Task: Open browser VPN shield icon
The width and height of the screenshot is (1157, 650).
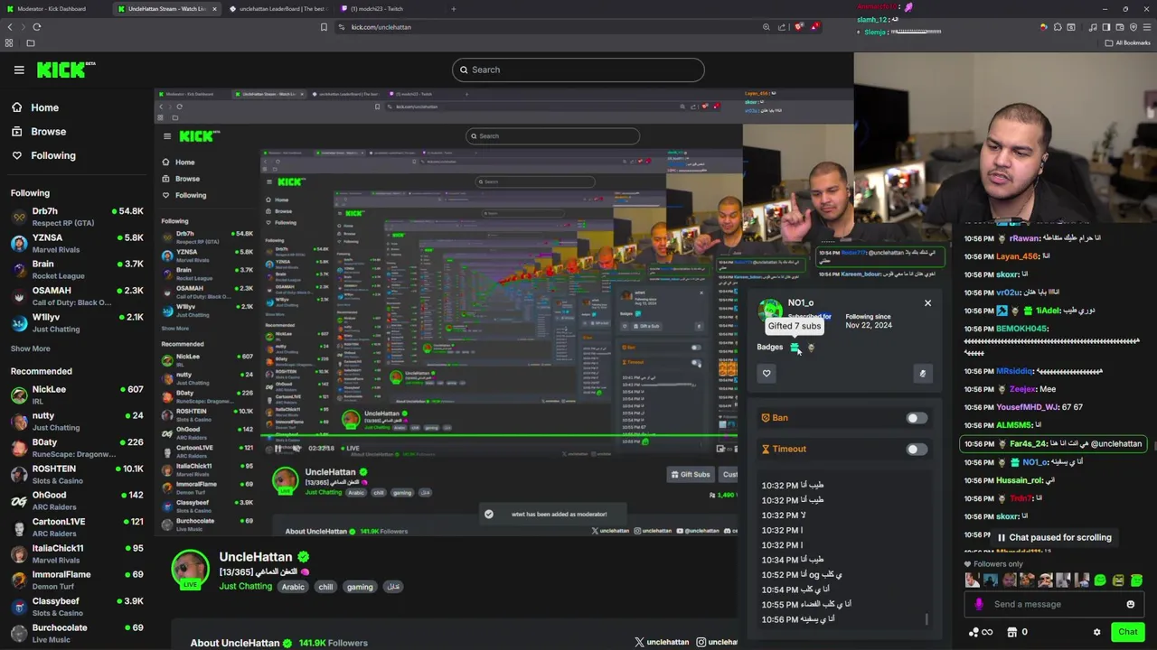Action: coord(1133,27)
